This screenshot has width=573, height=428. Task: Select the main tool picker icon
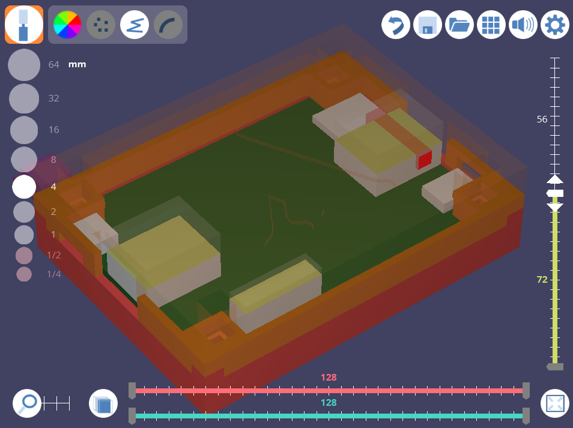(24, 25)
